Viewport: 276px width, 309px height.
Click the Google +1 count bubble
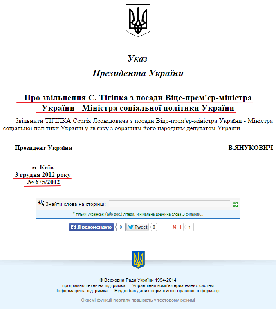click(x=189, y=227)
